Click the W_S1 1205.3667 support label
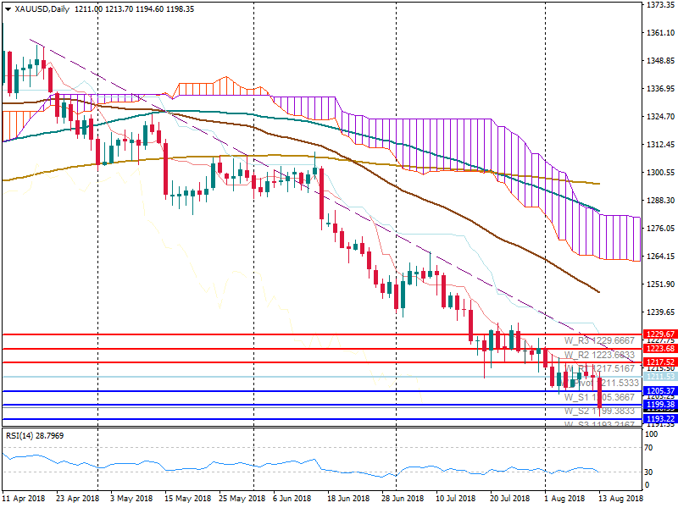This screenshot has height=508, width=678. pyautogui.click(x=599, y=397)
